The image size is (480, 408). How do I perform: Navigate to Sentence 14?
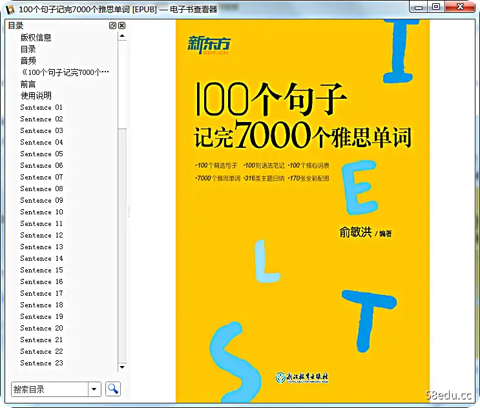pyautogui.click(x=41, y=258)
